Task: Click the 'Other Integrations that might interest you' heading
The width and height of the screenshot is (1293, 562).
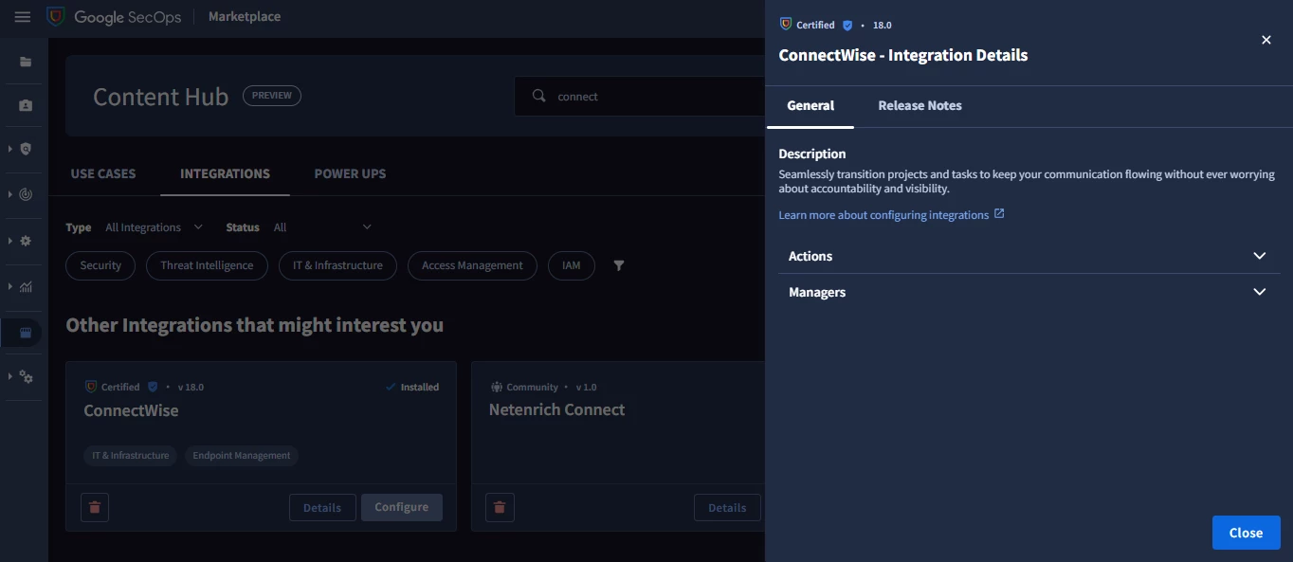Action: click(254, 325)
